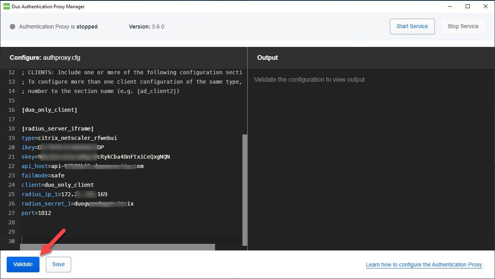
Task: Click the gray stopped status indicator dot
Action: point(13,27)
